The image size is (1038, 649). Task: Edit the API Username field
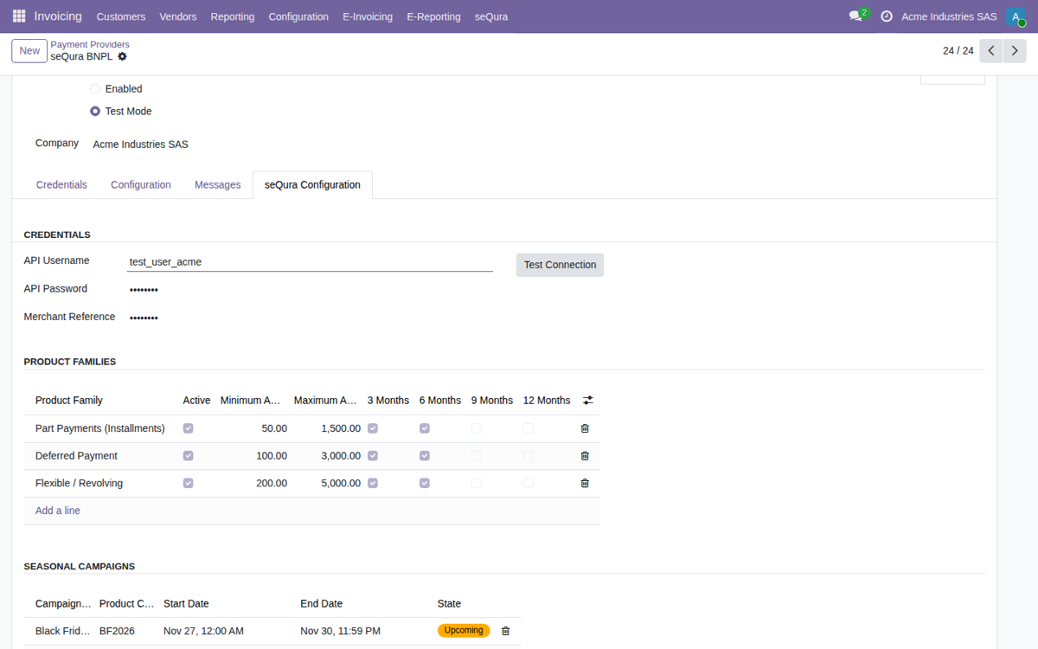pyautogui.click(x=310, y=262)
